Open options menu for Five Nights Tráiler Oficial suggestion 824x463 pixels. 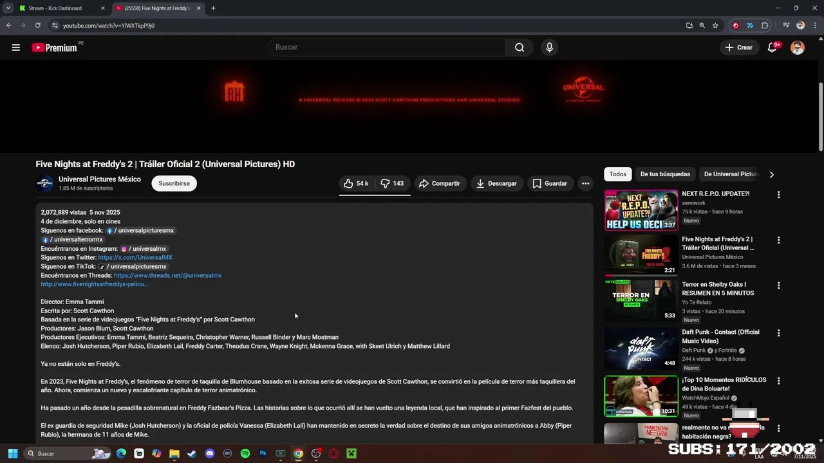pos(778,241)
